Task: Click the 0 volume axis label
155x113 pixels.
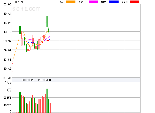Action: [x=10, y=111]
